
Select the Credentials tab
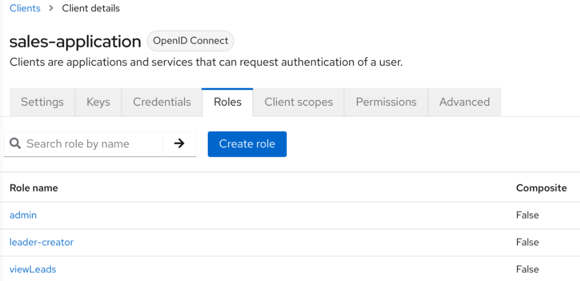pyautogui.click(x=162, y=102)
